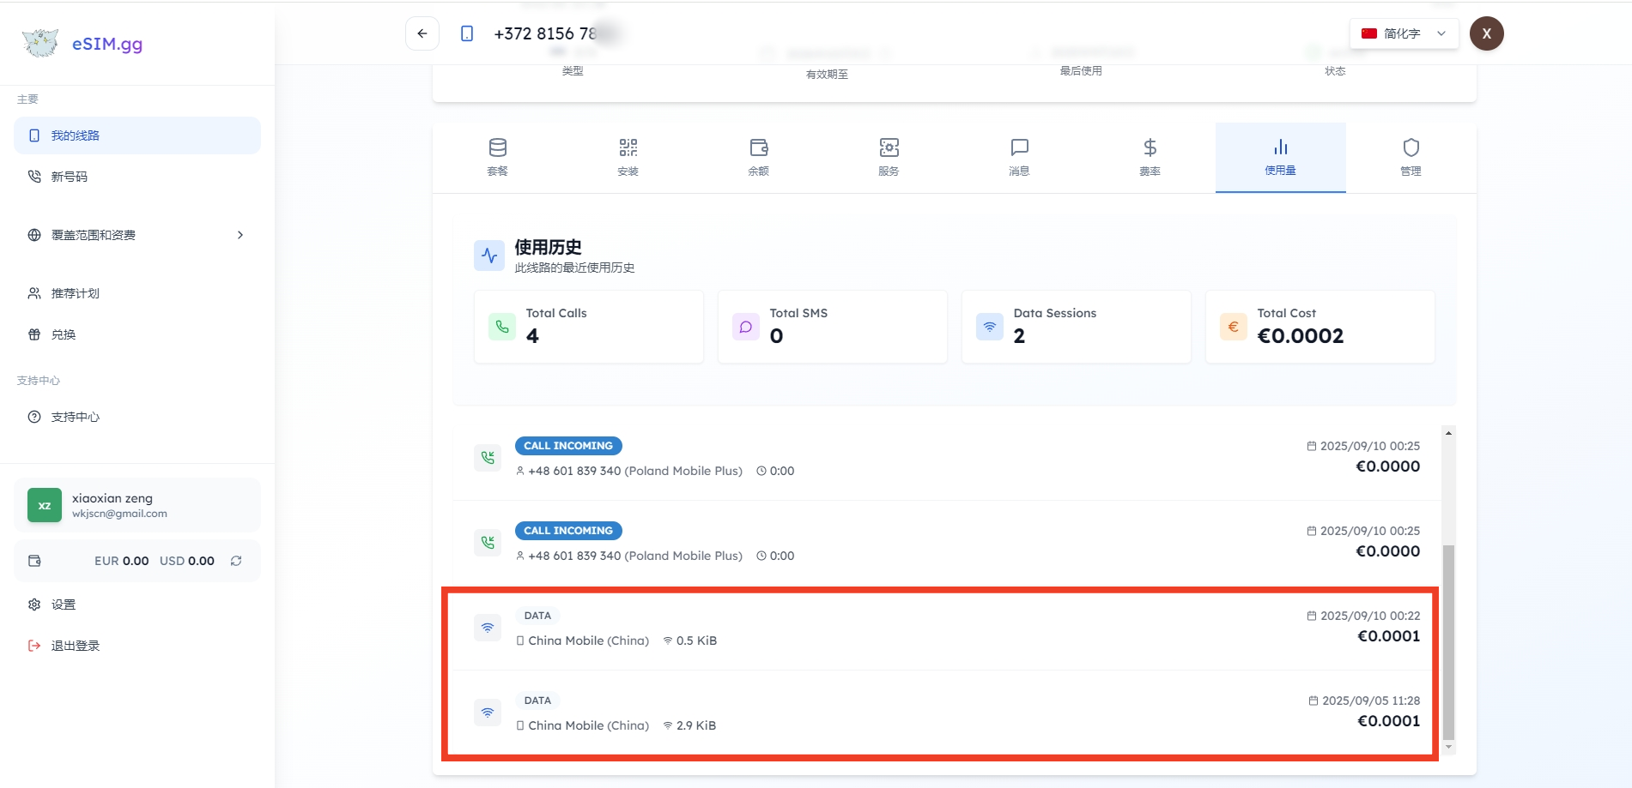Go to 新号码 in sidebar
The image size is (1632, 788).
pyautogui.click(x=69, y=177)
